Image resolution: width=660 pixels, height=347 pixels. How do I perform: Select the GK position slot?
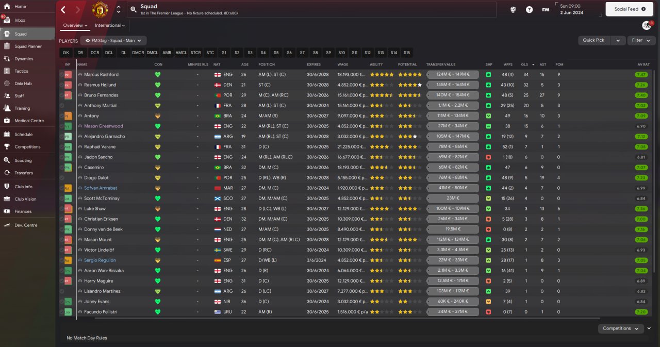(65, 53)
